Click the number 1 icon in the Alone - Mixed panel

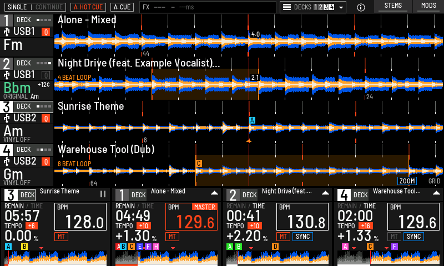tap(122, 195)
